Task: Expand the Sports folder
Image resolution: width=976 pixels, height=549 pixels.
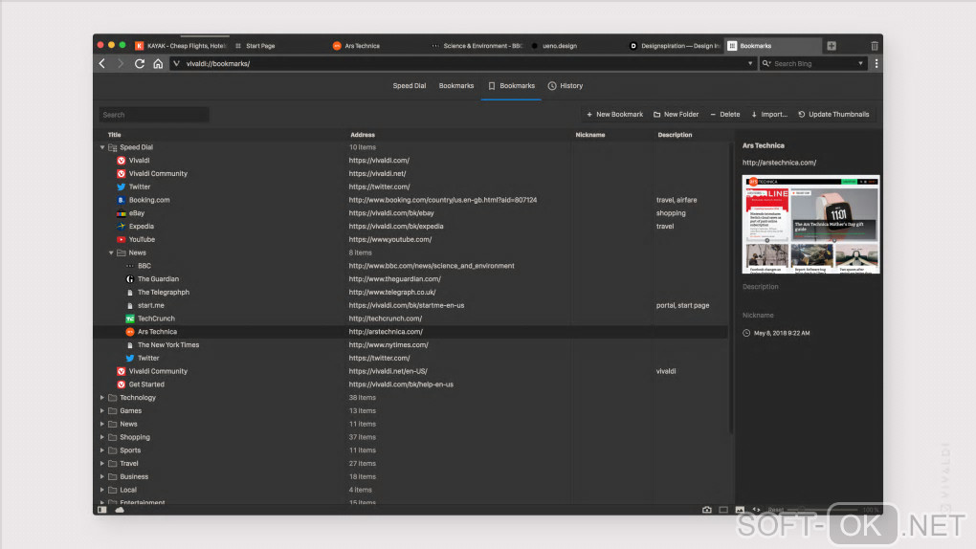Action: (x=102, y=450)
